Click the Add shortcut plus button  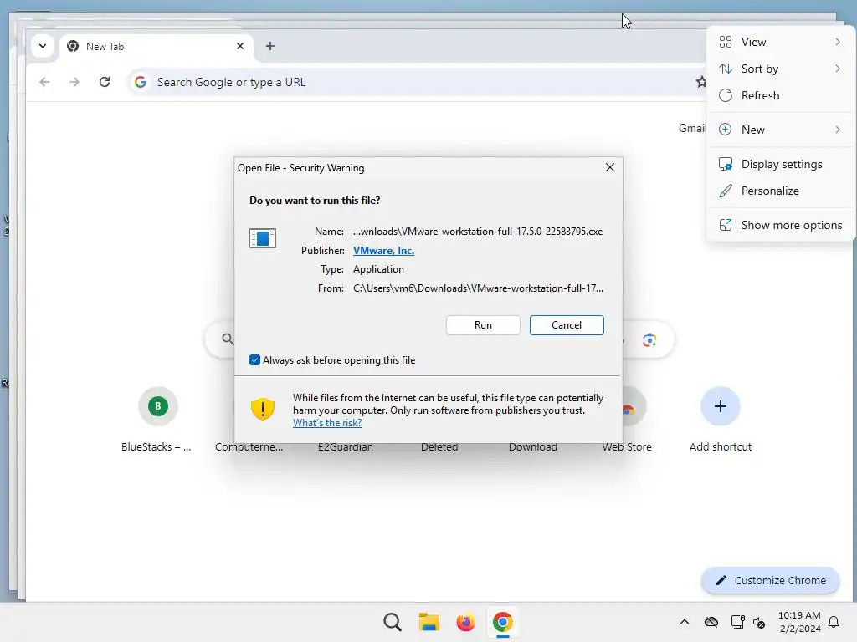[721, 406]
